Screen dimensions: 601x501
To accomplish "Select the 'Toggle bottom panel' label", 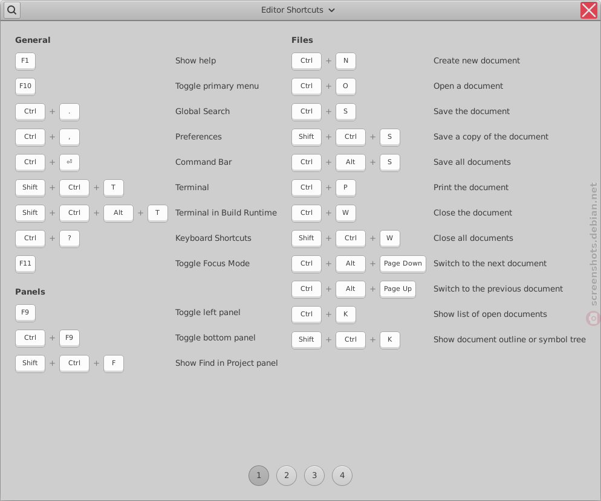I will [215, 337].
